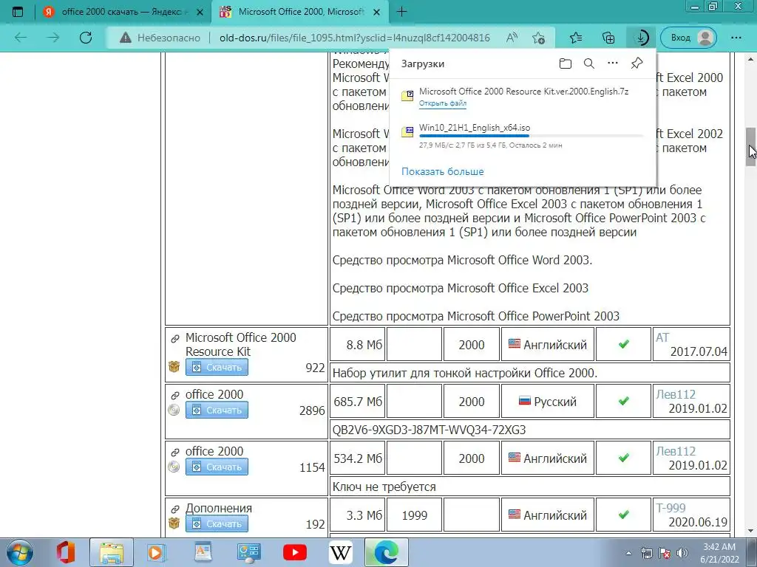Open Windows Start menu orb
Viewport: 757px width, 567px height.
point(19,552)
